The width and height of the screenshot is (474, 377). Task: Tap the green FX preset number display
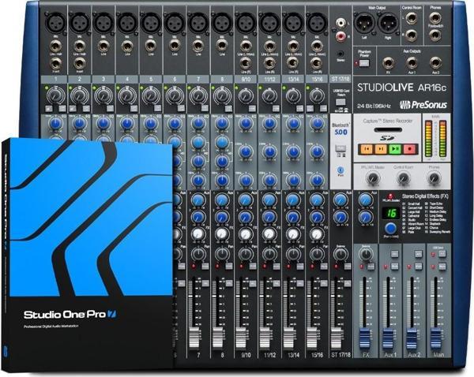(x=391, y=213)
